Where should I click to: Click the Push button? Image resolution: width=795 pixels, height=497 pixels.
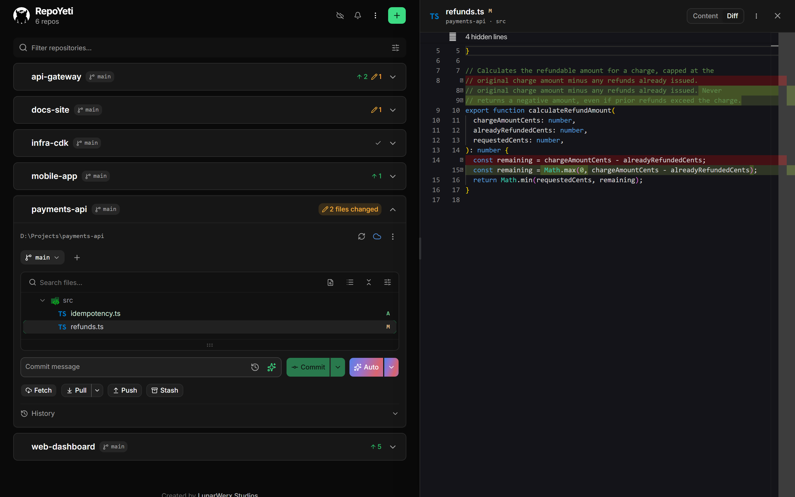pos(125,390)
